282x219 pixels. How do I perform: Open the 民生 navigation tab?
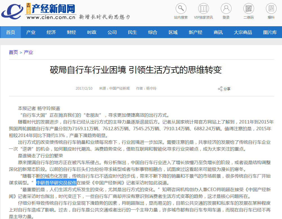point(132,32)
